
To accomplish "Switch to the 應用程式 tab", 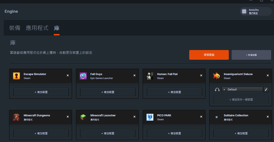I will coord(37,28).
